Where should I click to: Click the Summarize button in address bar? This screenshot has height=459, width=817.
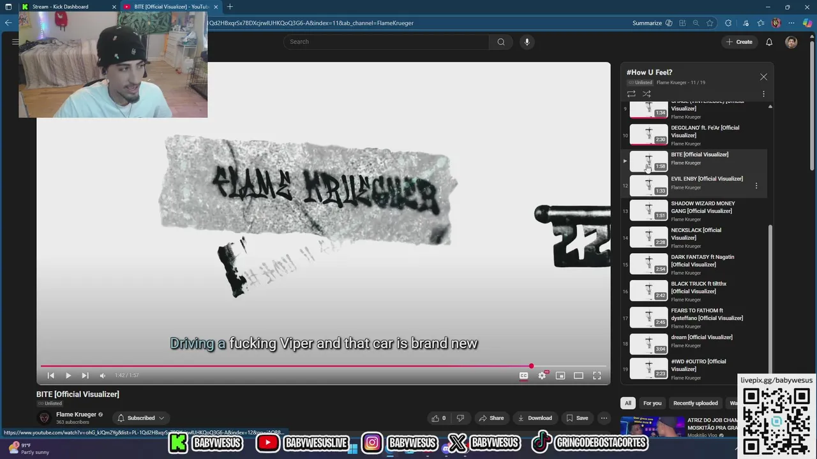click(x=652, y=23)
